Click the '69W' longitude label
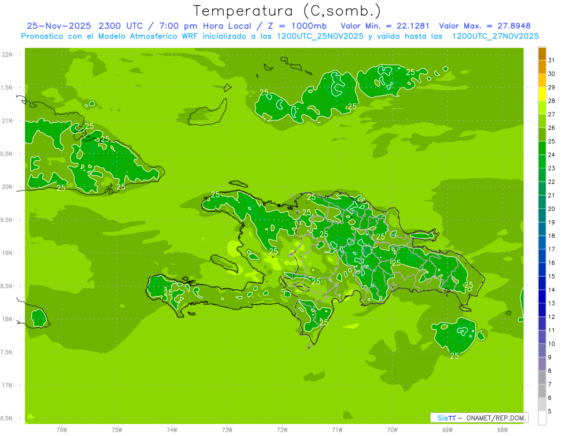The width and height of the screenshot is (564, 436). pyautogui.click(x=447, y=430)
